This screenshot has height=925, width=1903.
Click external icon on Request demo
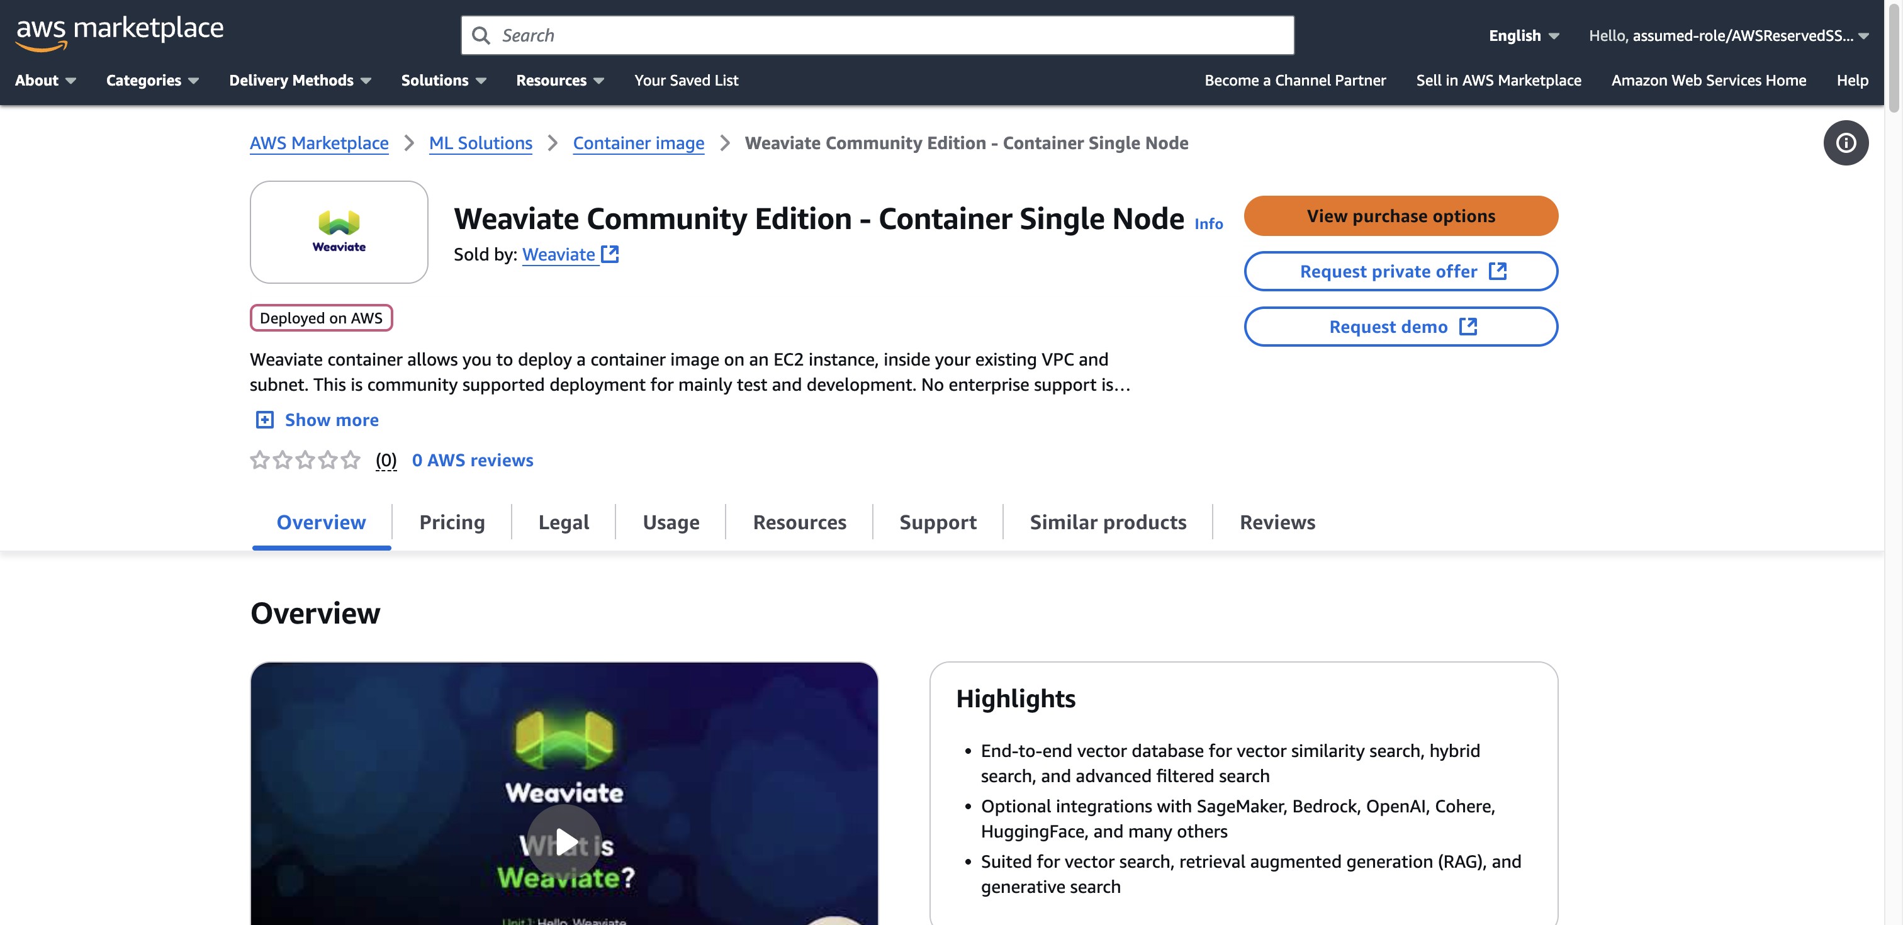[1469, 327]
